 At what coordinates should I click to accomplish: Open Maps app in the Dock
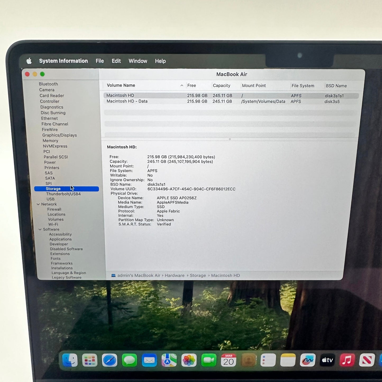[169, 360]
